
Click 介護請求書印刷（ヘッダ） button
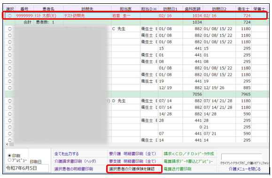(x=80, y=161)
